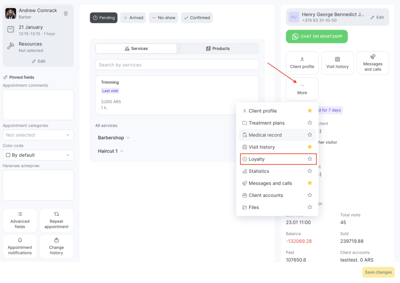Open Appointment notifications

pos(20,246)
